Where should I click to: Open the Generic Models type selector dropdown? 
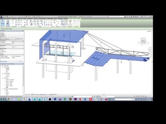click(8, 39)
